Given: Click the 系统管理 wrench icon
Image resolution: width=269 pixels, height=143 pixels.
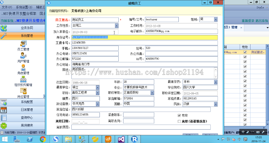Looking at the screenshot, I should tap(4, 36).
